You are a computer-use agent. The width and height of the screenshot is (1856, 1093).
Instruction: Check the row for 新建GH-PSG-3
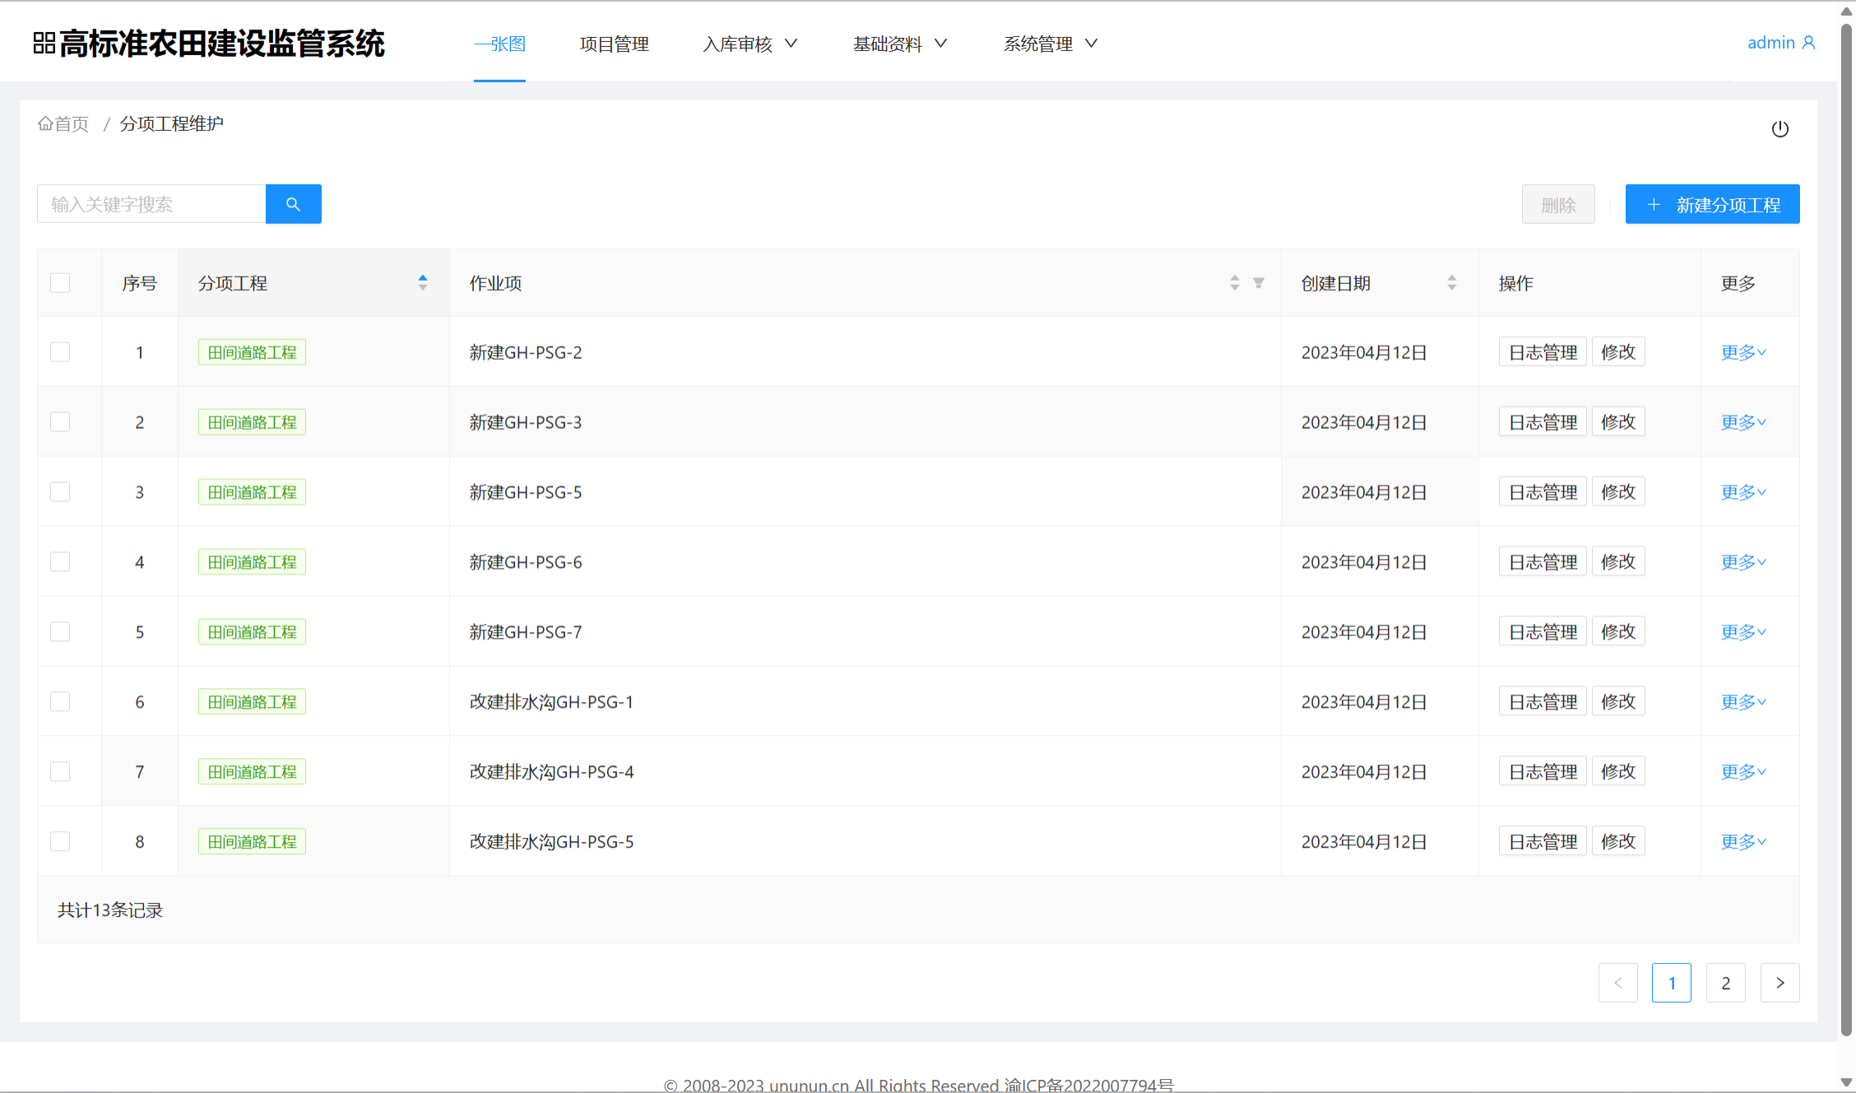(x=60, y=422)
